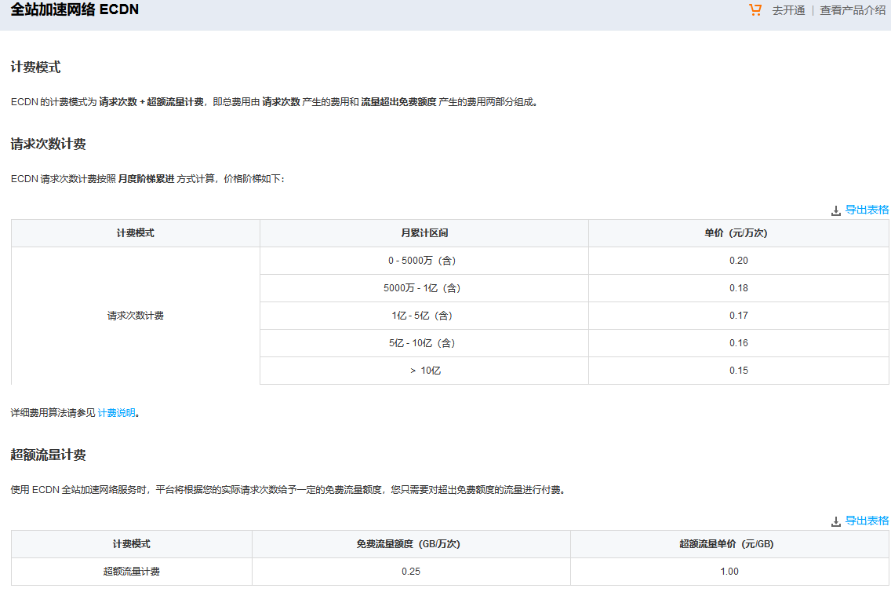Click the 请求次数计费 table cell
Screen dimensions: 891x592
click(x=135, y=316)
